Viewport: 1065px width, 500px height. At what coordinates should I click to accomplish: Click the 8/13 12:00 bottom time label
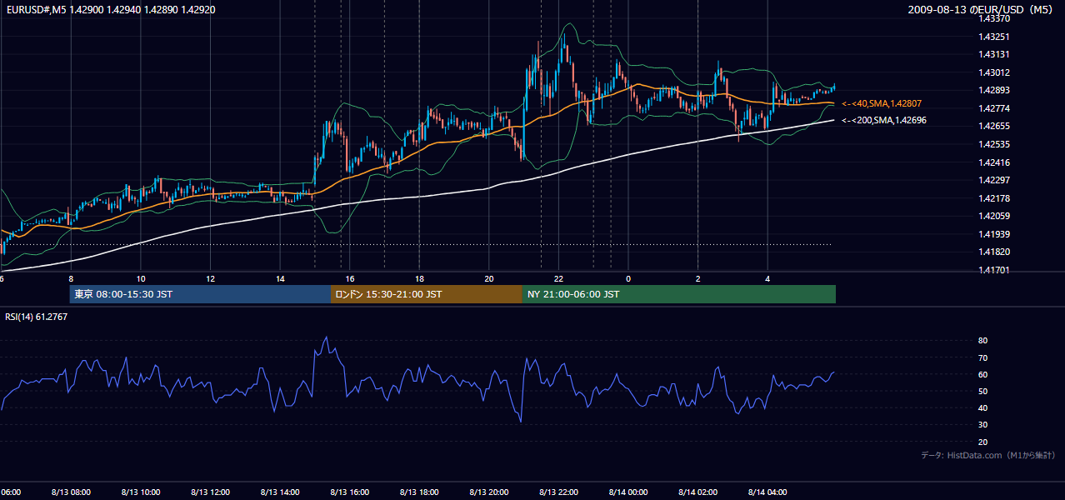tap(210, 492)
